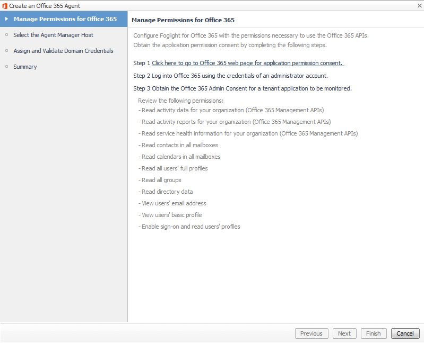Open Assign and Validate Domain Credentials step

(63, 51)
